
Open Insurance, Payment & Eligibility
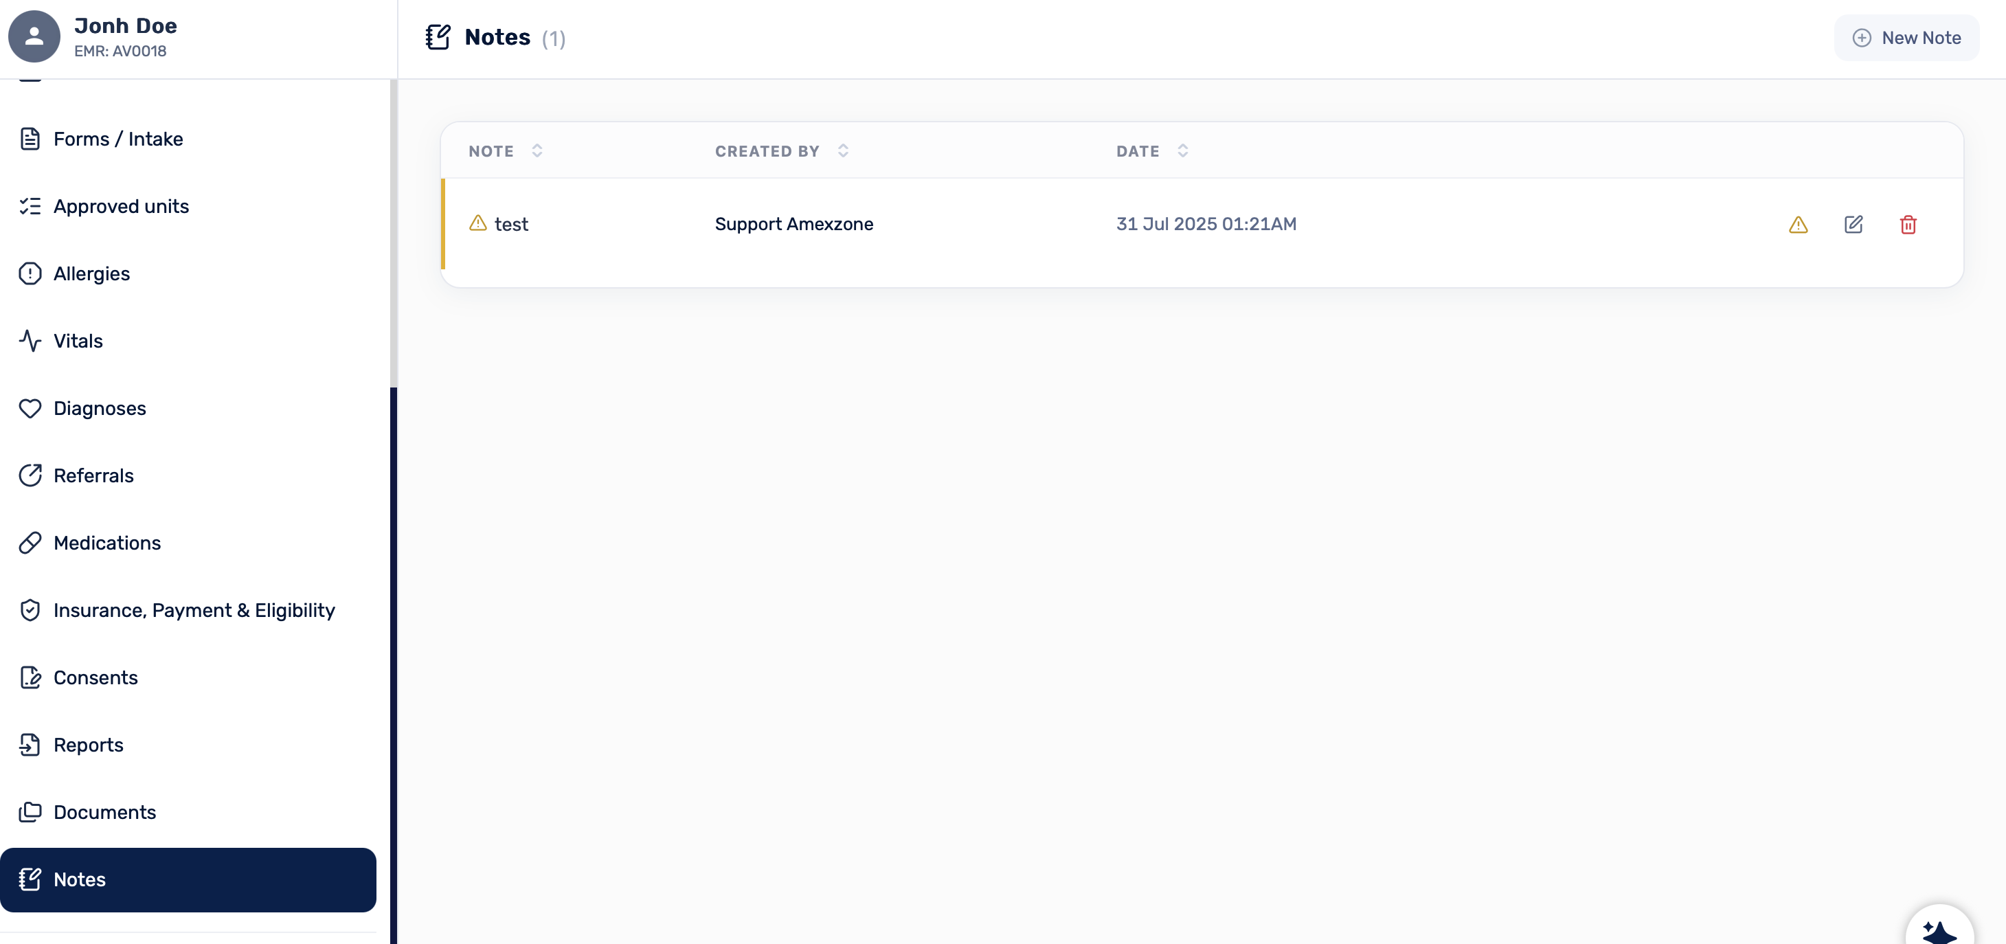(x=188, y=611)
